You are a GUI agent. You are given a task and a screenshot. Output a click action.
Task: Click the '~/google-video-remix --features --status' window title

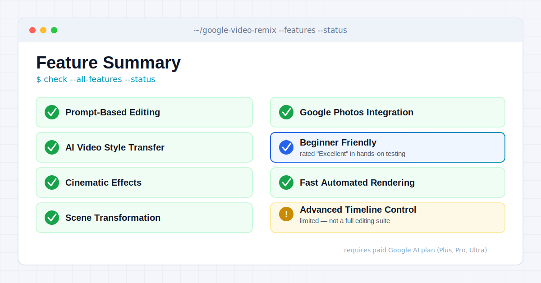click(x=270, y=30)
